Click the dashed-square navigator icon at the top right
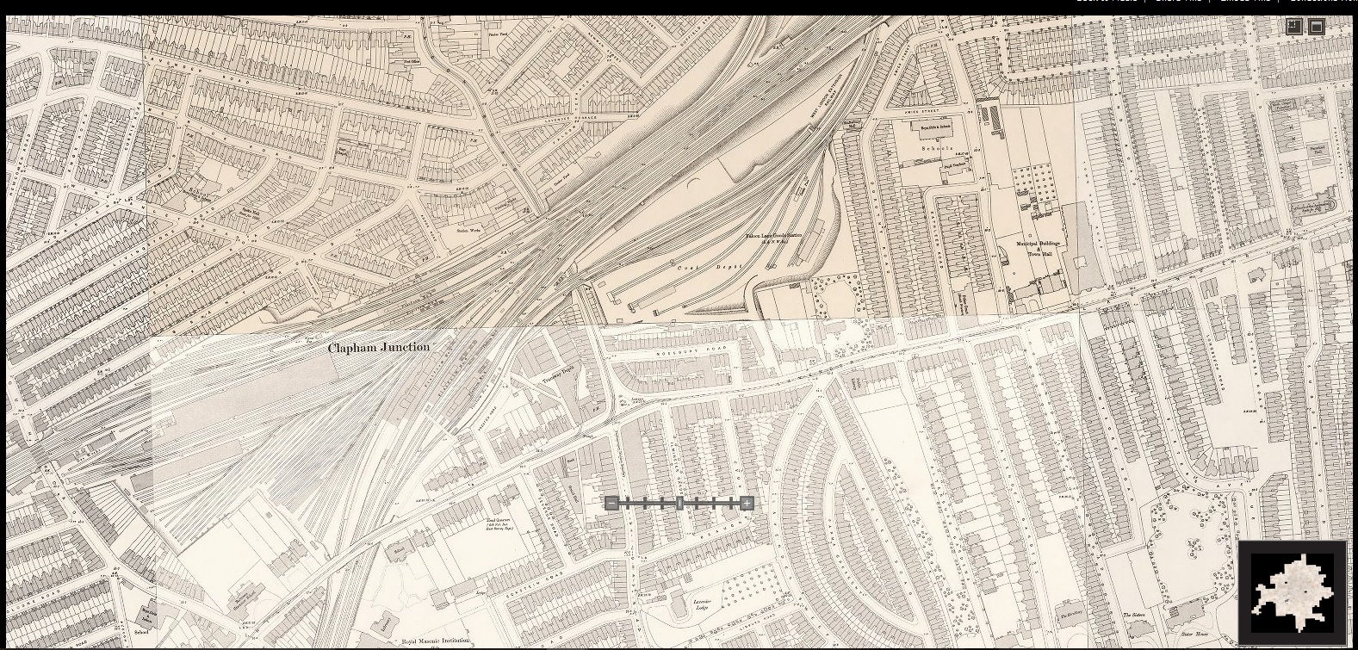 pos(1293,27)
